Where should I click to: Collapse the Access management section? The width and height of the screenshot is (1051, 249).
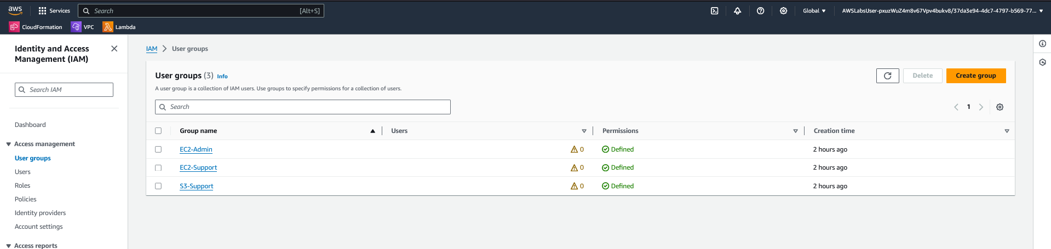pos(9,144)
